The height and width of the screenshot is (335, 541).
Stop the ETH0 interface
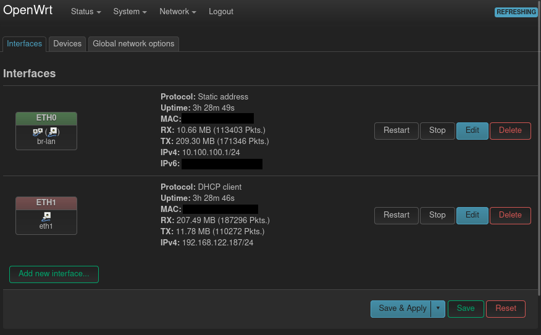coord(437,130)
